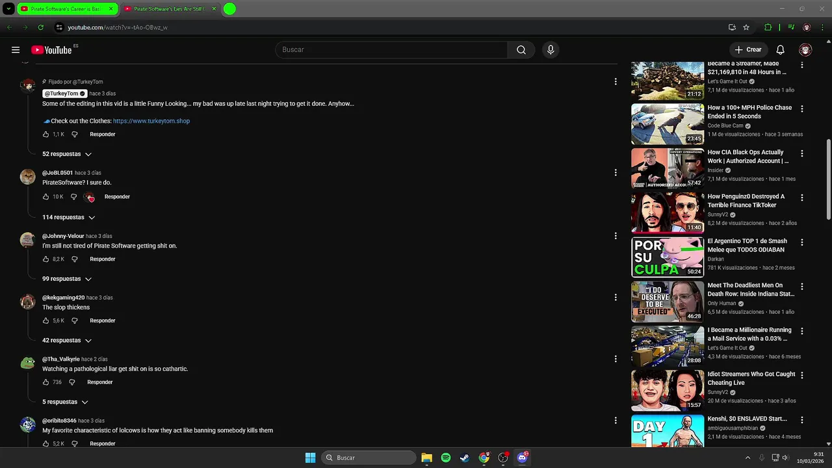Reload the page in the browser
This screenshot has width=832, height=468.
pyautogui.click(x=40, y=27)
